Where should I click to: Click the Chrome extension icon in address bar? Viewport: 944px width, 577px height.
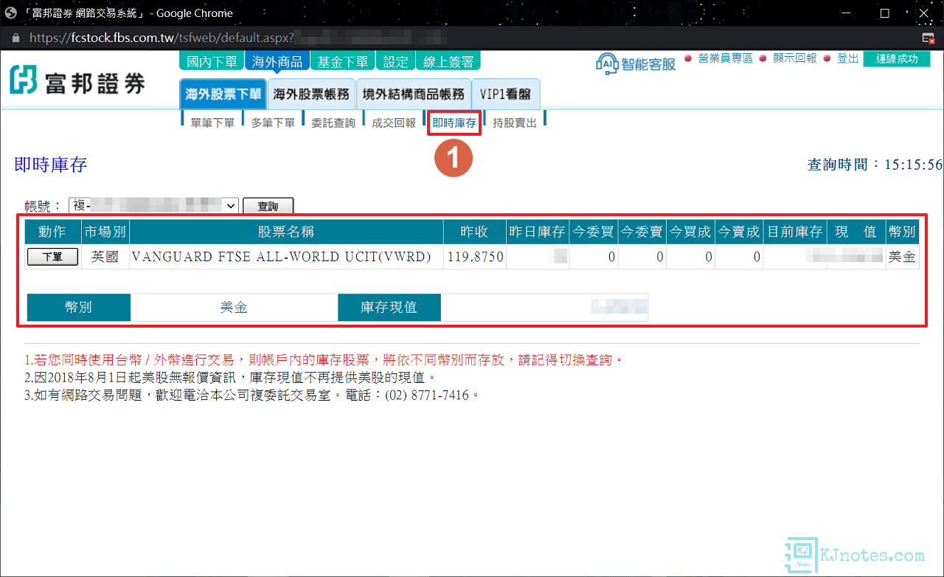pos(929,38)
